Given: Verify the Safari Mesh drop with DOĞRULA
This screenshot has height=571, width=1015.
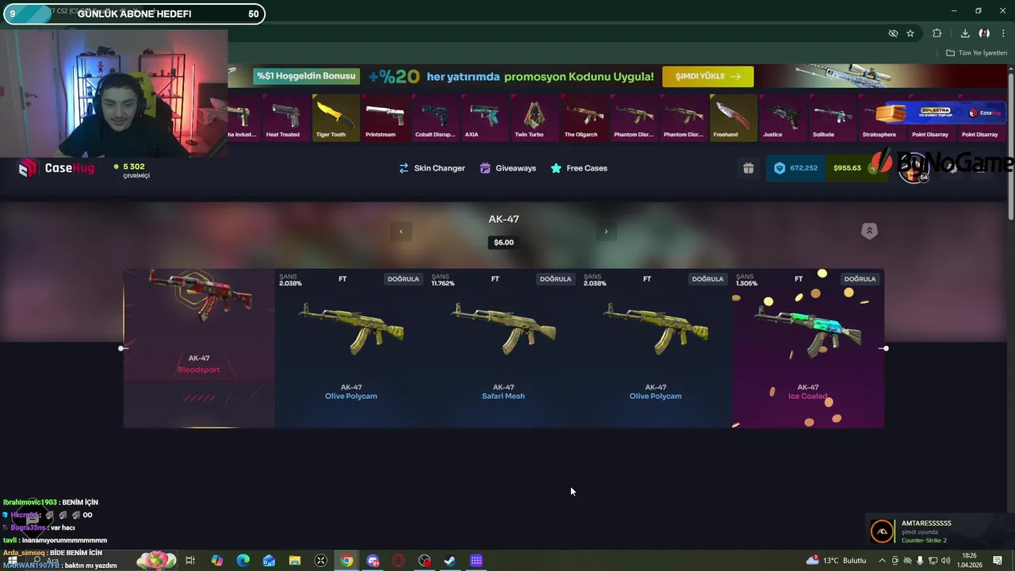Looking at the screenshot, I should tap(555, 279).
